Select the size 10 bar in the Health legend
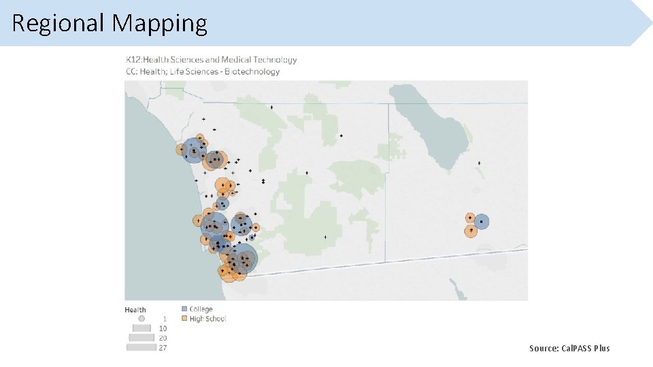This screenshot has width=653, height=367. [141, 328]
